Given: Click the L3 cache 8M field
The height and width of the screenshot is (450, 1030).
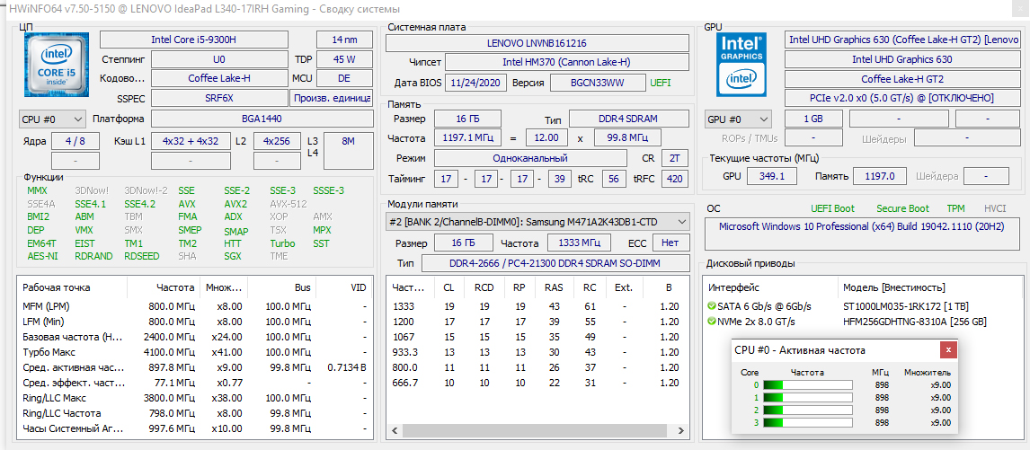Looking at the screenshot, I should pyautogui.click(x=349, y=151).
